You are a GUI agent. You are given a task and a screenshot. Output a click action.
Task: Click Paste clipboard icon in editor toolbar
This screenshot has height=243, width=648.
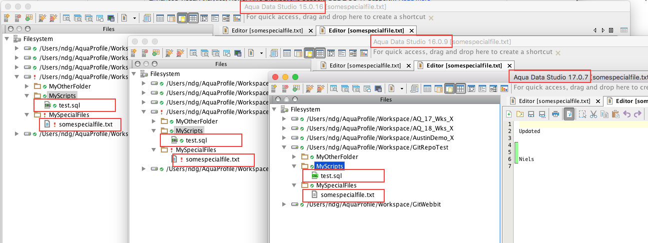pos(616,114)
